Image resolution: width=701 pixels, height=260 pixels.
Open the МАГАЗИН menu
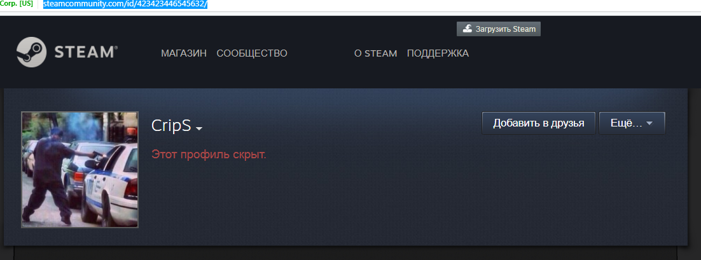[184, 53]
